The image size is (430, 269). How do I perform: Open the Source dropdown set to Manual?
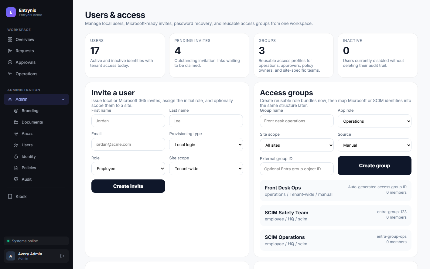pyautogui.click(x=374, y=145)
